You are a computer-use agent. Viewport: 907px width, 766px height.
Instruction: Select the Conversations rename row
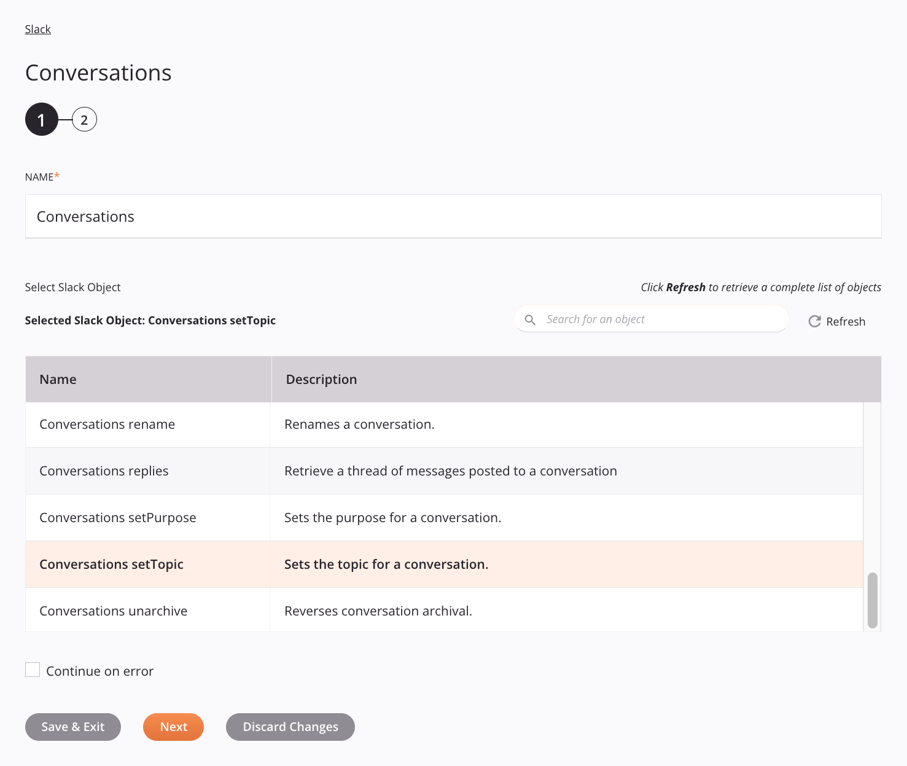coord(444,424)
